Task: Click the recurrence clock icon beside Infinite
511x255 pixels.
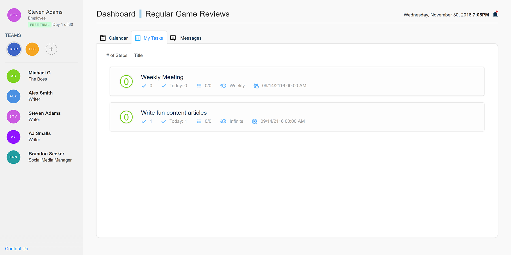Action: coord(223,121)
